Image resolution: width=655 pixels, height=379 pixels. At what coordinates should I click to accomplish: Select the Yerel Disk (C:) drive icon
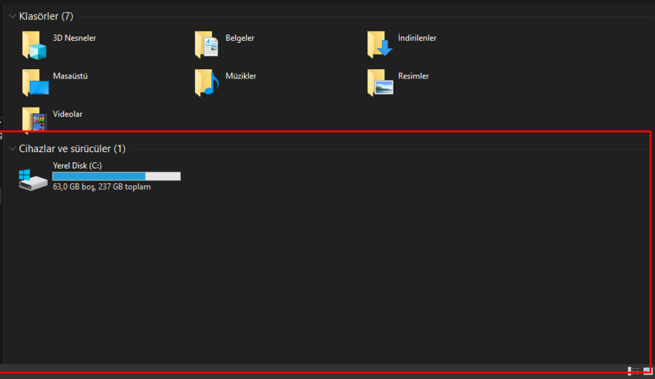pos(33,180)
